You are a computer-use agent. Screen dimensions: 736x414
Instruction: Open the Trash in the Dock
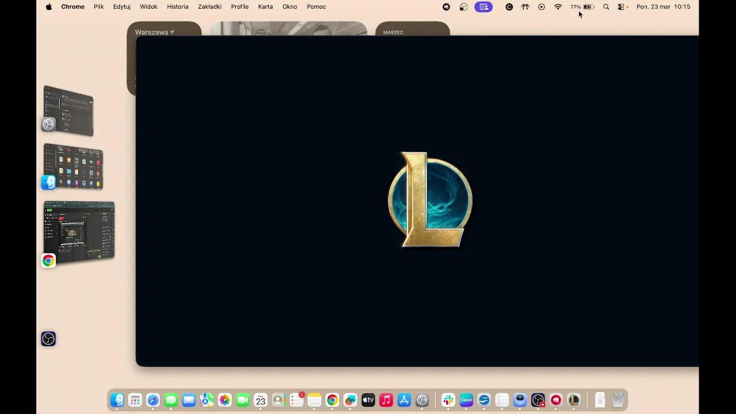click(x=618, y=400)
